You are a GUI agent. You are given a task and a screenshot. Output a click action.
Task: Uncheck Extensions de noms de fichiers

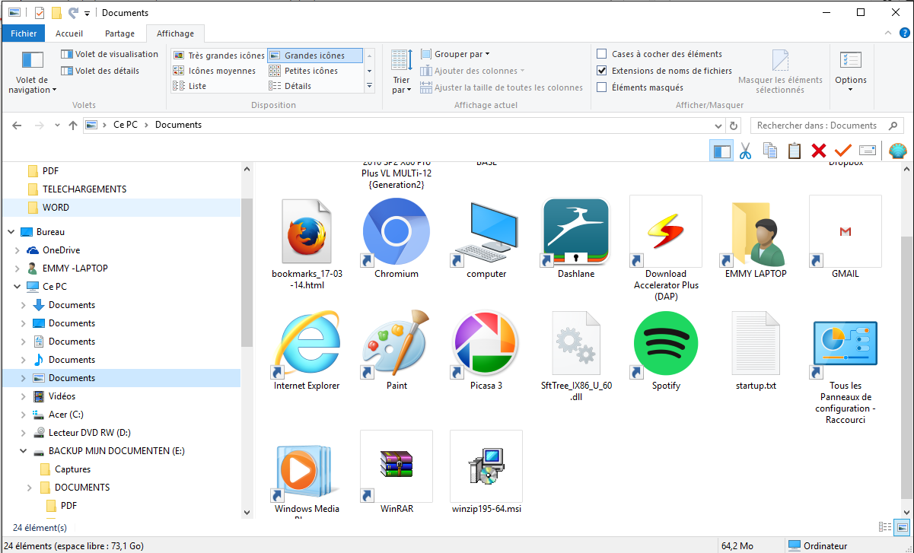point(602,71)
